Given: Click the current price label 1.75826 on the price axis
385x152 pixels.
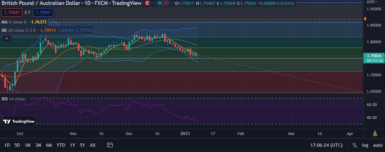Looking at the screenshot, I should tap(374, 56).
